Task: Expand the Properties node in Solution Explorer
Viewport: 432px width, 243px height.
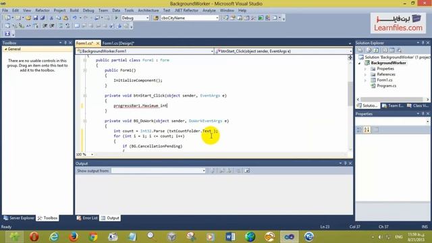Action: (x=365, y=69)
